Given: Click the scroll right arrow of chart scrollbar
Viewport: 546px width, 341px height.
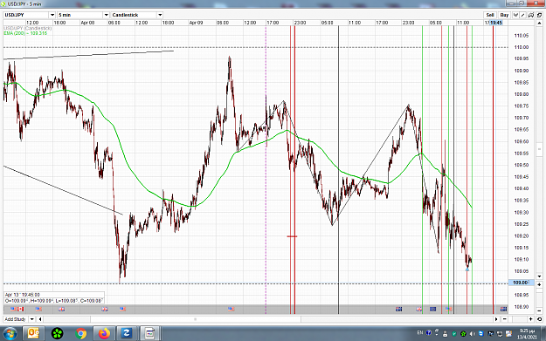Looking at the screenshot, I should [496, 319].
